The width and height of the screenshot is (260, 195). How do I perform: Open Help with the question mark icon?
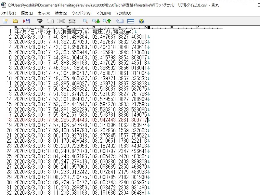click(141, 21)
